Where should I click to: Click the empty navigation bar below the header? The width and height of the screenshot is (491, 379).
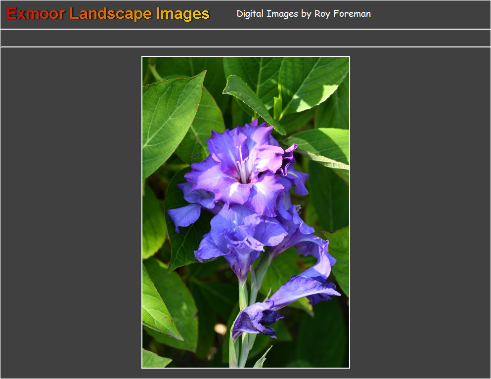click(245, 37)
